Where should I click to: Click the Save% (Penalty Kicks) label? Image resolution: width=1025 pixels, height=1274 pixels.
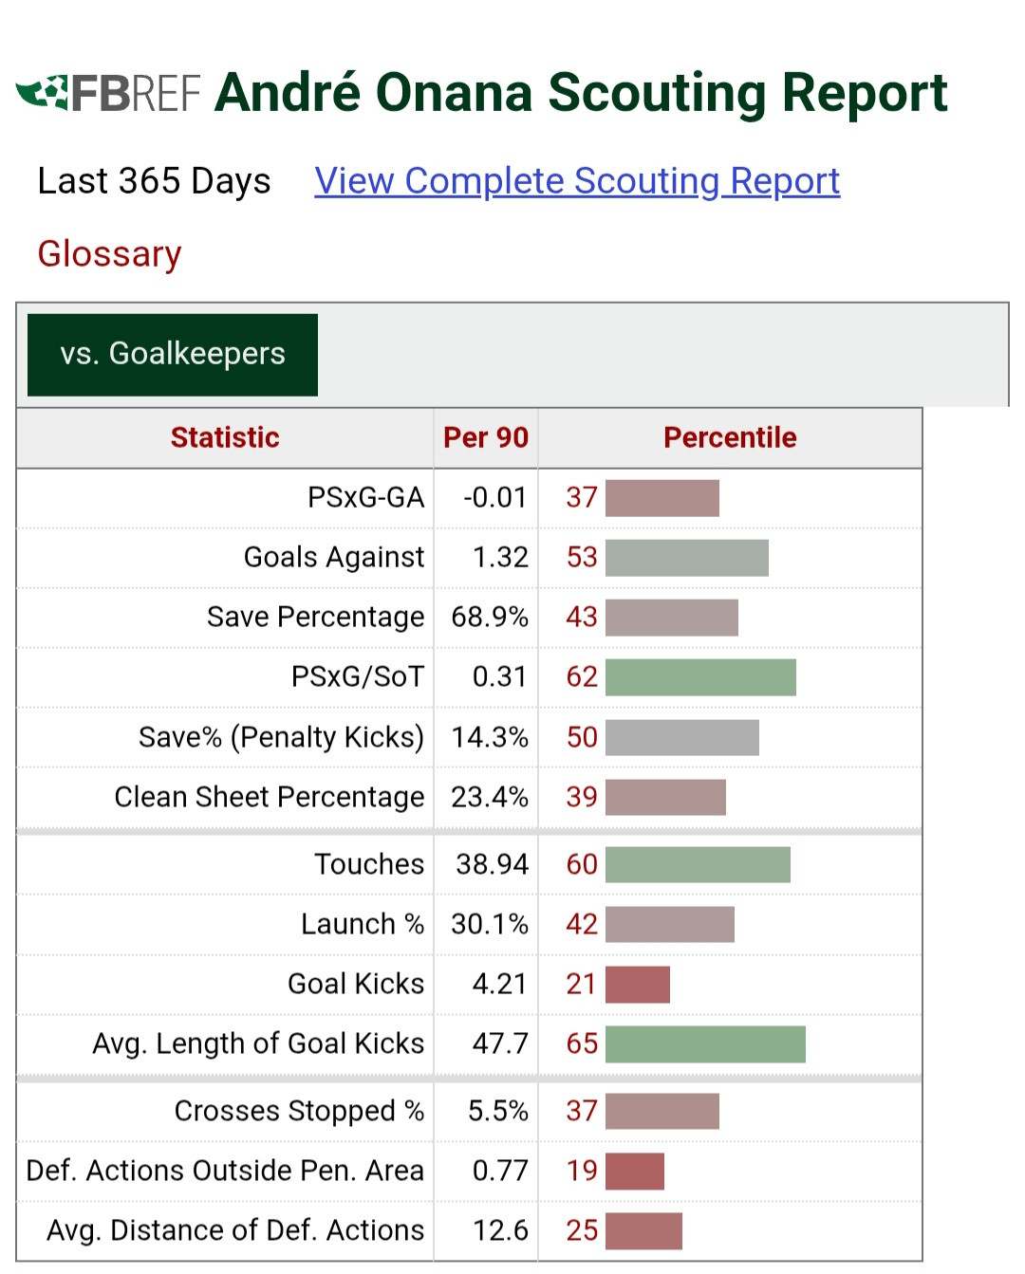click(x=281, y=737)
